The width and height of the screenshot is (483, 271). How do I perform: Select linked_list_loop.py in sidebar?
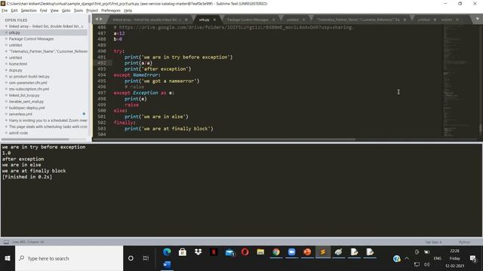[x=24, y=96]
